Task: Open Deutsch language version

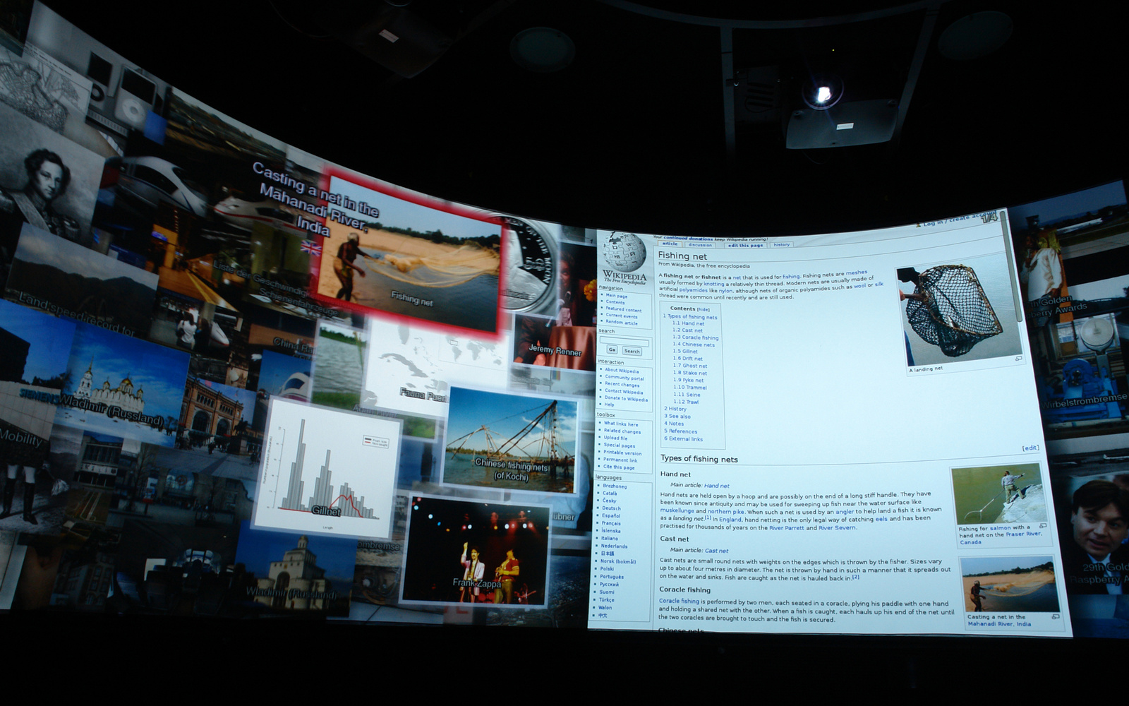Action: pos(611,508)
